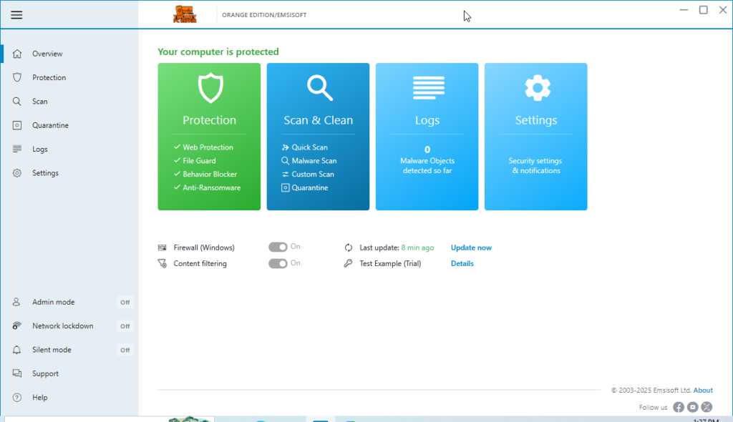Image resolution: width=733 pixels, height=422 pixels.
Task: Click the large shield icon on the Protection tile
Action: point(210,88)
